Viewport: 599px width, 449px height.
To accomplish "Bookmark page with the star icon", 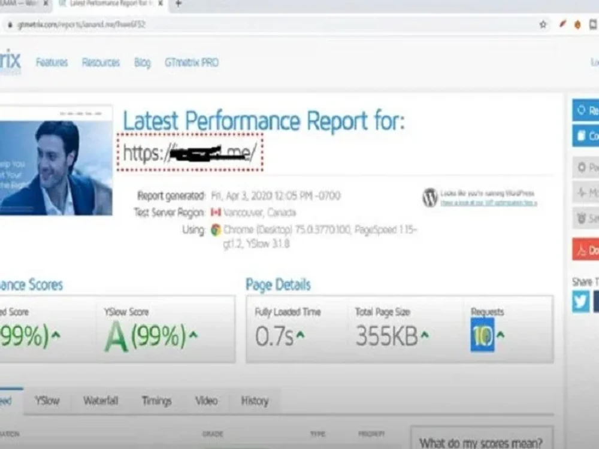I will (x=543, y=25).
